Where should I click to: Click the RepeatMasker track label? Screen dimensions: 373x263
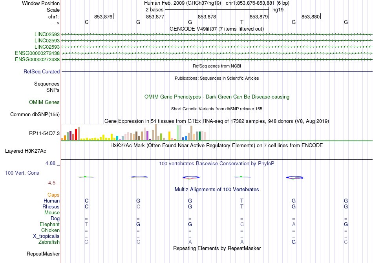43,254
